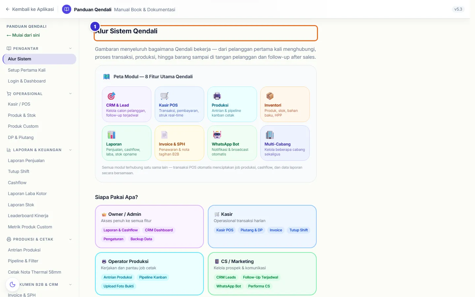Toggle dark mode with moon icon
The width and height of the screenshot is (475, 297).
click(13, 284)
